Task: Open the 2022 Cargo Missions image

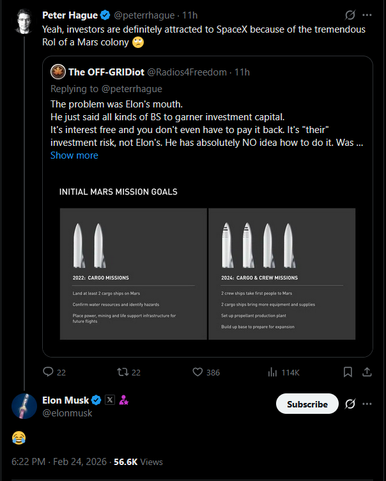Action: [x=133, y=274]
